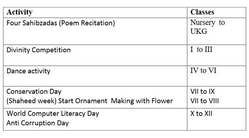The width and height of the screenshot is (249, 138).
Task: Select World Computer Literacy Day text
Action: coord(53,114)
